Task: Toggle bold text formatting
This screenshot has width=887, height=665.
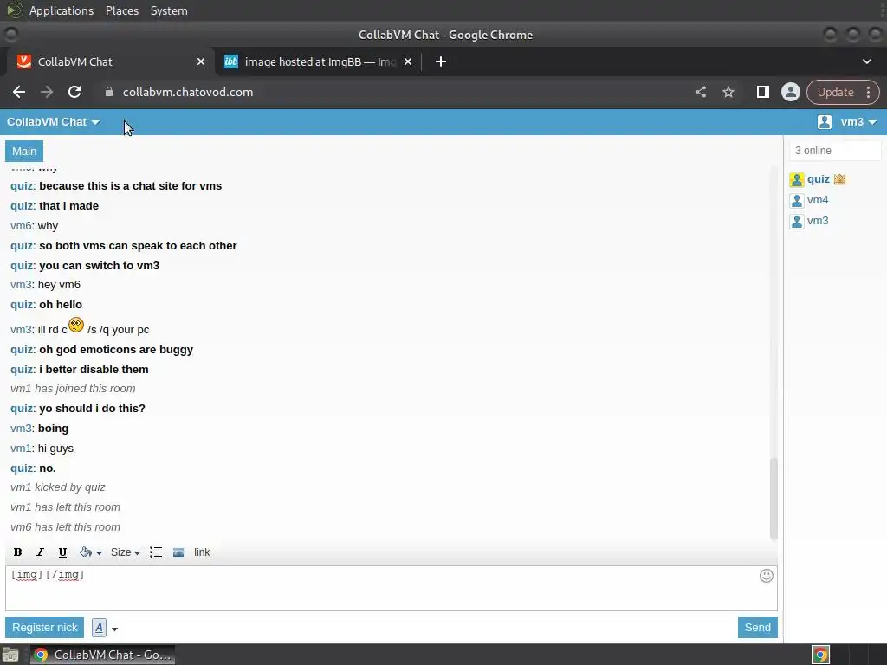Action: 17,552
